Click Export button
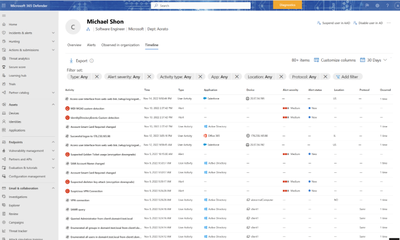This screenshot has height=240, width=400. (x=78, y=61)
